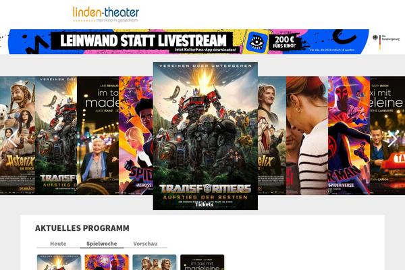Open Im Taxi mit Madeleine program thumbnail
This screenshot has height=270, width=405.
tap(202, 263)
